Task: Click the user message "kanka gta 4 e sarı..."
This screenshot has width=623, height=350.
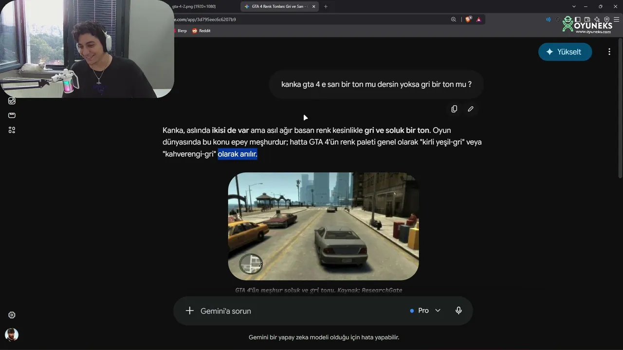Action: (376, 84)
